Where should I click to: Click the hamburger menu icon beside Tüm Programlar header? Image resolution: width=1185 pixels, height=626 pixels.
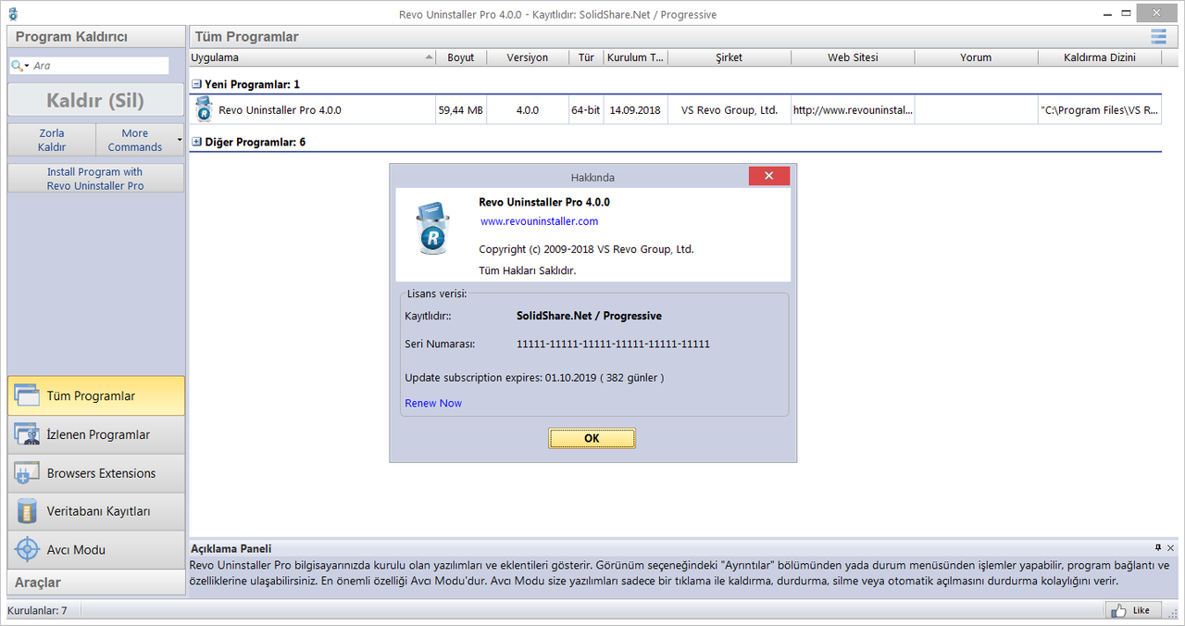pyautogui.click(x=1158, y=37)
